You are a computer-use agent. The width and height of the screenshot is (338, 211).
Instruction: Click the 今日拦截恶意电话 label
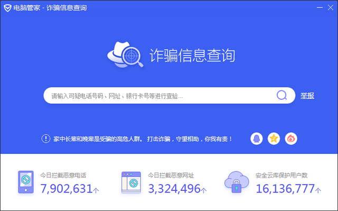(63, 175)
